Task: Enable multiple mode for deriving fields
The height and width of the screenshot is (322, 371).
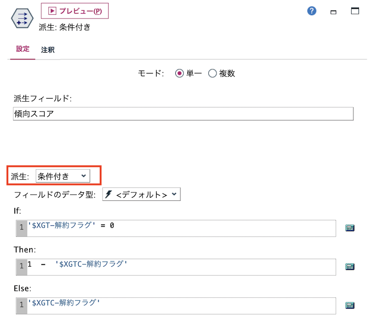Action: coord(211,73)
